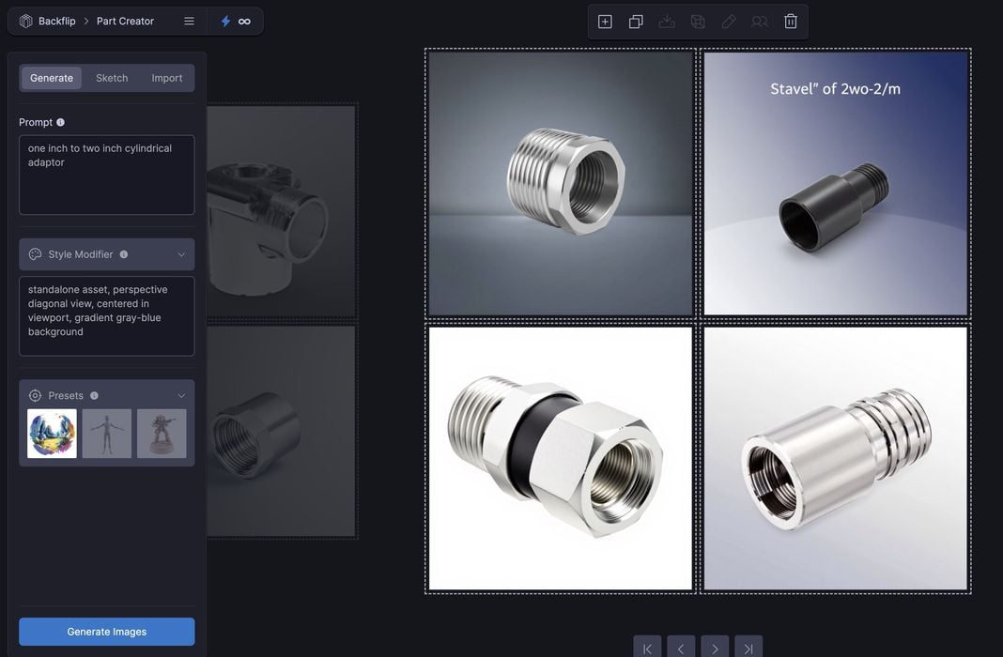Viewport: 1003px width, 657px height.
Task: Click the 3D cube icon in top toolbar
Action: 698,22
